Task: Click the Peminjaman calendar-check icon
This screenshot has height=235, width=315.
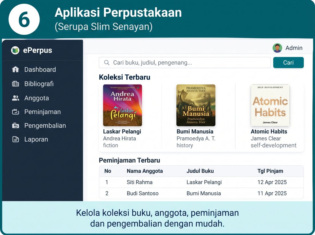Action: coord(15,112)
